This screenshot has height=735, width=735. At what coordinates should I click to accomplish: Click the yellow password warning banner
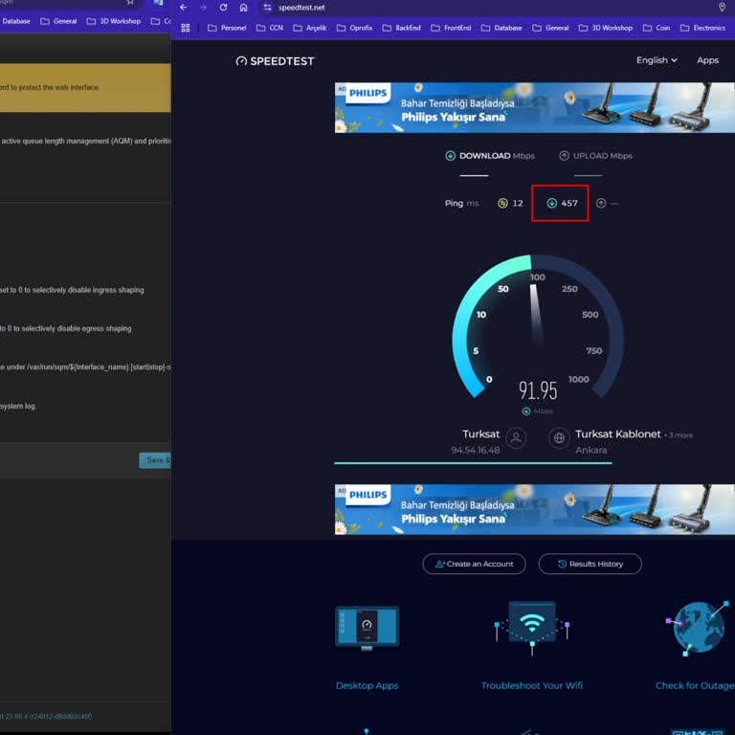coord(85,88)
